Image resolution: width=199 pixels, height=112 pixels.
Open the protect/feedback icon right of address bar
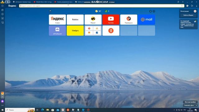(187, 6)
